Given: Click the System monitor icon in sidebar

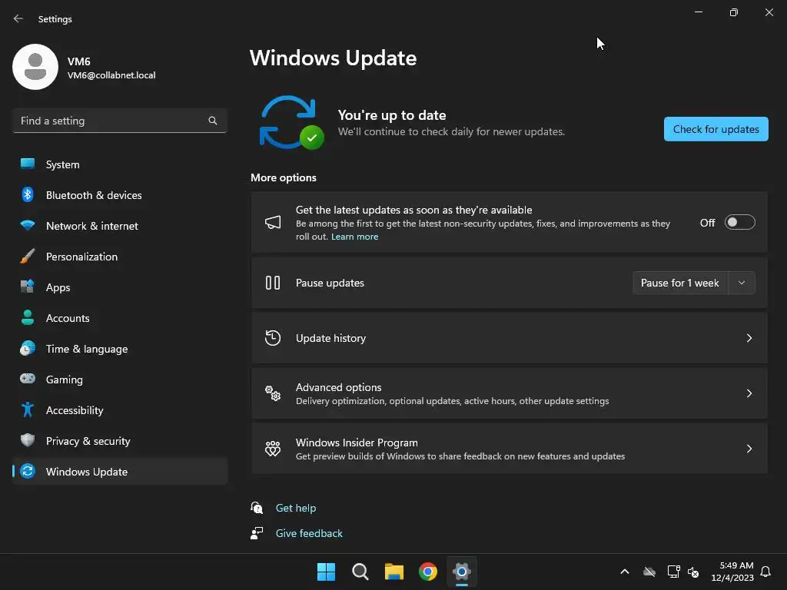Looking at the screenshot, I should [x=28, y=164].
